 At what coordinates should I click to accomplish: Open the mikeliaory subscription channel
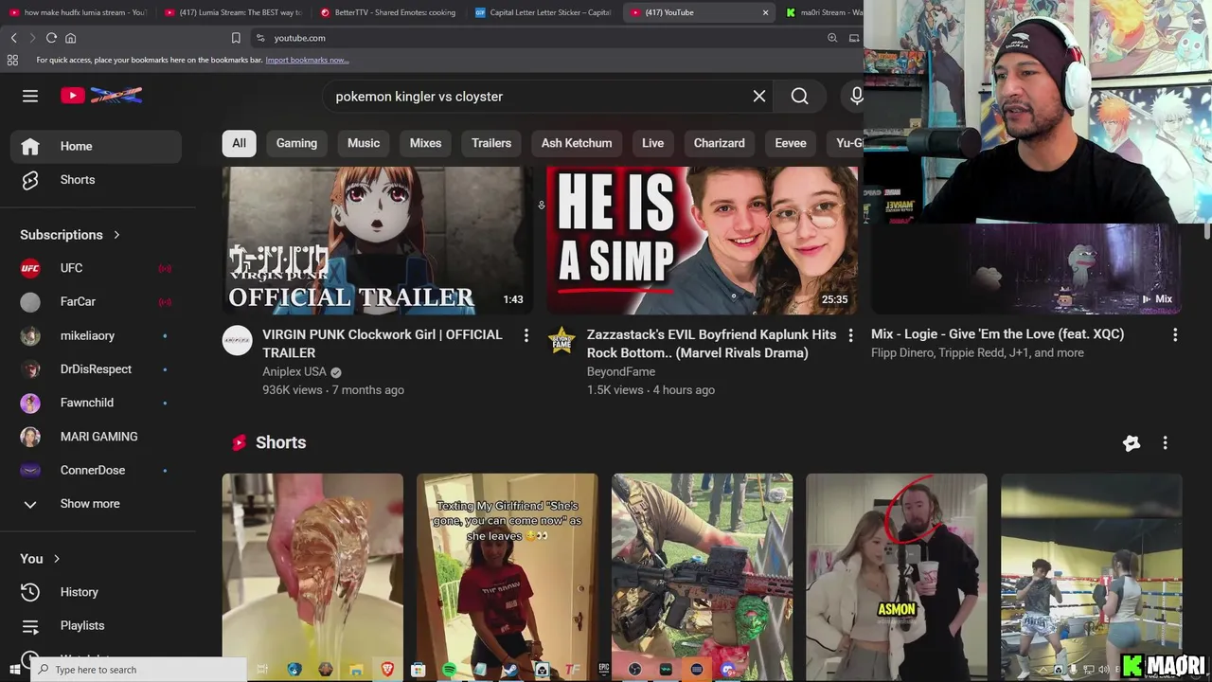(96, 335)
